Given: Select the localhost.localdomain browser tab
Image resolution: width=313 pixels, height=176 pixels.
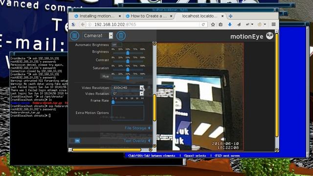Looking at the screenshot, I should click(200, 16).
